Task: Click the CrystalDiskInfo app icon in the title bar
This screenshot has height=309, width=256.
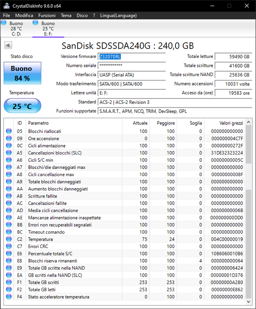Action: (x=6, y=6)
